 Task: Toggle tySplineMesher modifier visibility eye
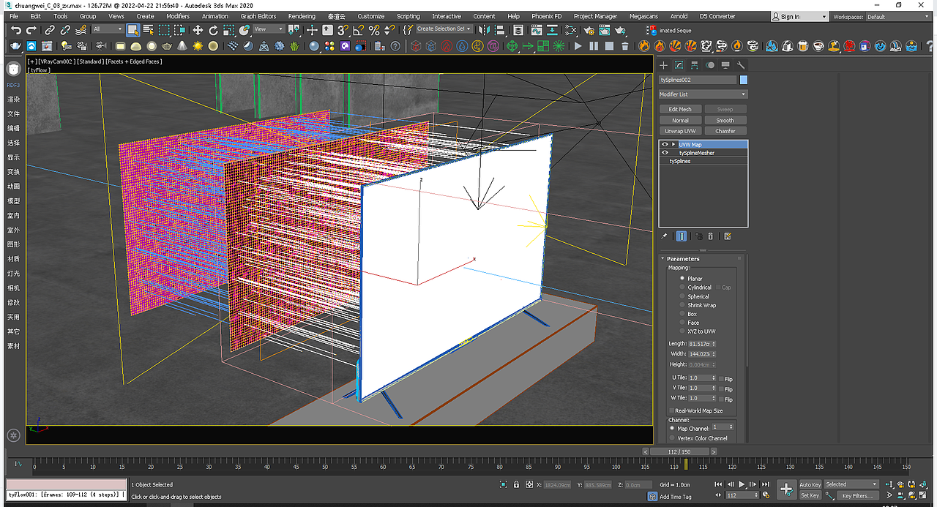pyautogui.click(x=665, y=153)
